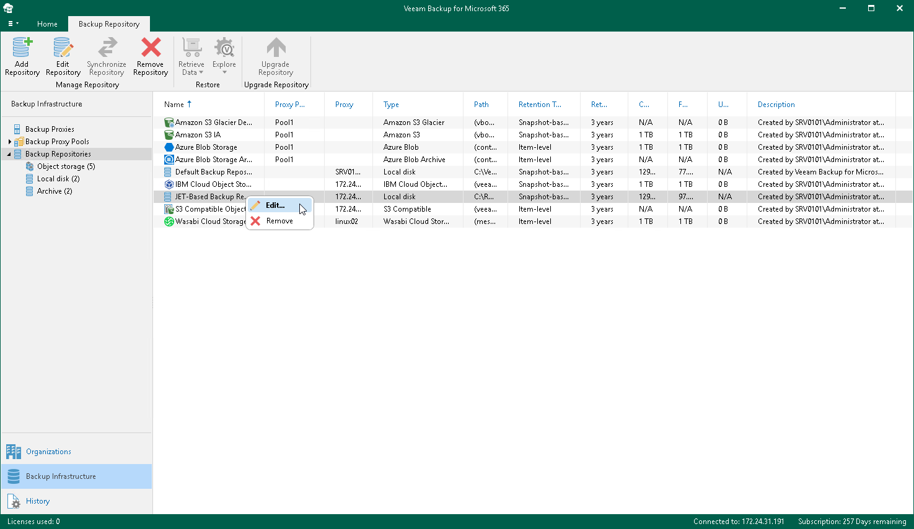Select the JET-Based Backup Re... row
Image resolution: width=914 pixels, height=529 pixels.
click(x=533, y=197)
